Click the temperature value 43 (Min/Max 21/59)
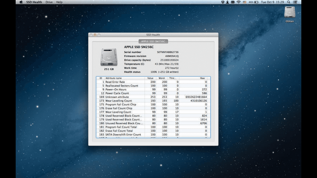The width and height of the screenshot is (317, 178). point(167,64)
